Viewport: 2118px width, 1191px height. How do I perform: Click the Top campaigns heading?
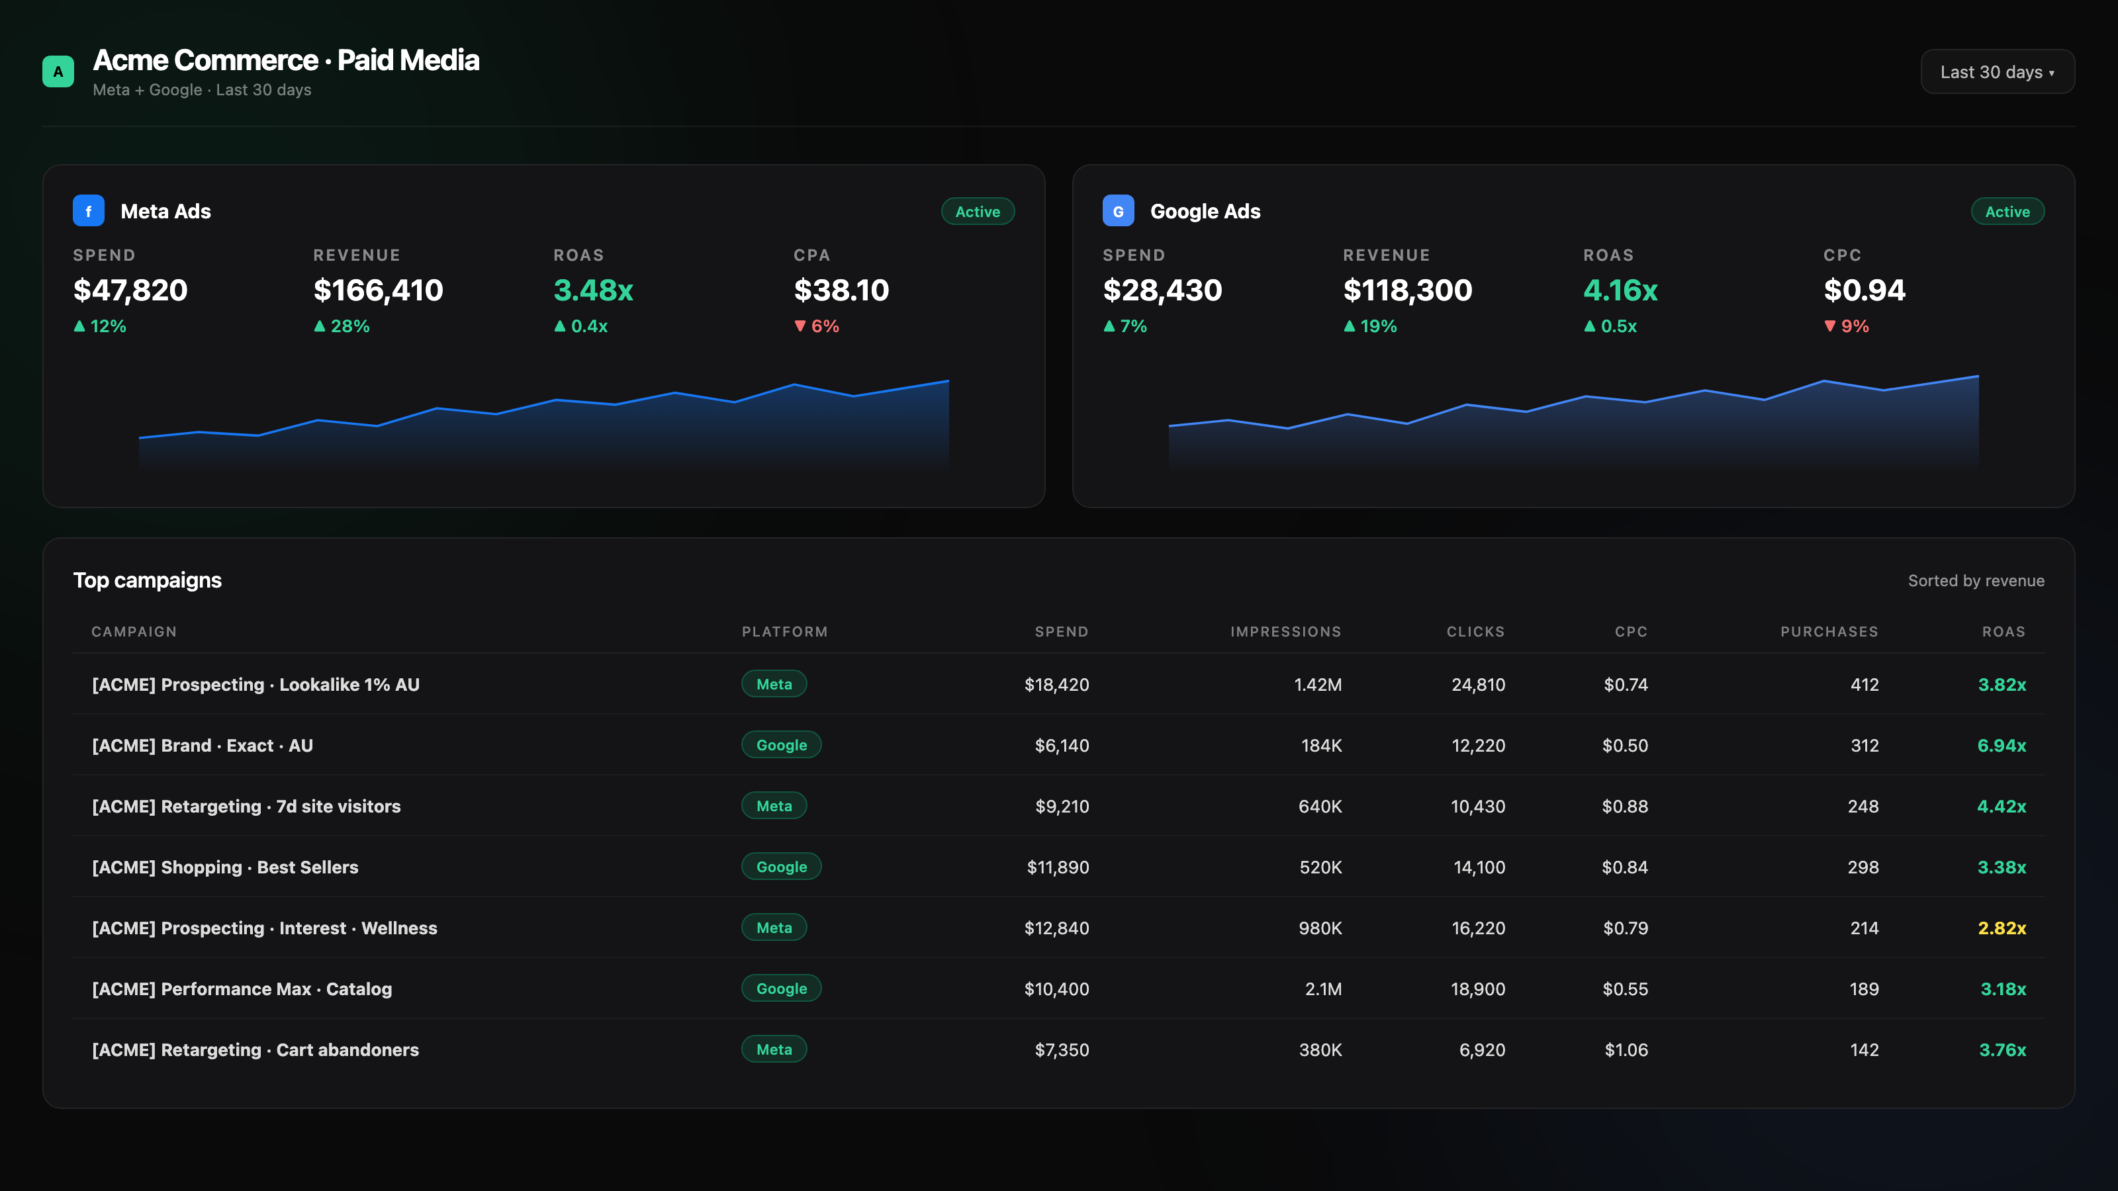click(x=147, y=580)
